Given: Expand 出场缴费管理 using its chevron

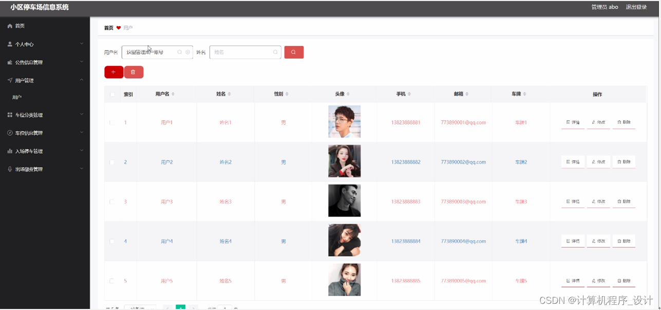Looking at the screenshot, I should (x=82, y=169).
